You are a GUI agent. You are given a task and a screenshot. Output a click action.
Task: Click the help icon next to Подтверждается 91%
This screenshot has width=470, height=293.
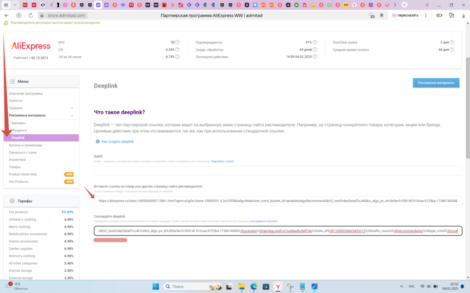(x=315, y=42)
